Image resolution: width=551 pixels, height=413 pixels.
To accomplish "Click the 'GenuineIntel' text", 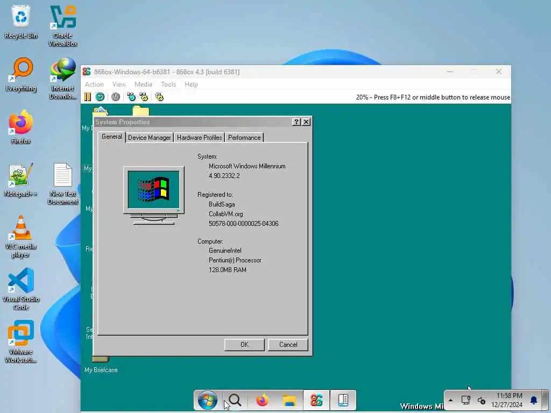I will coord(225,251).
